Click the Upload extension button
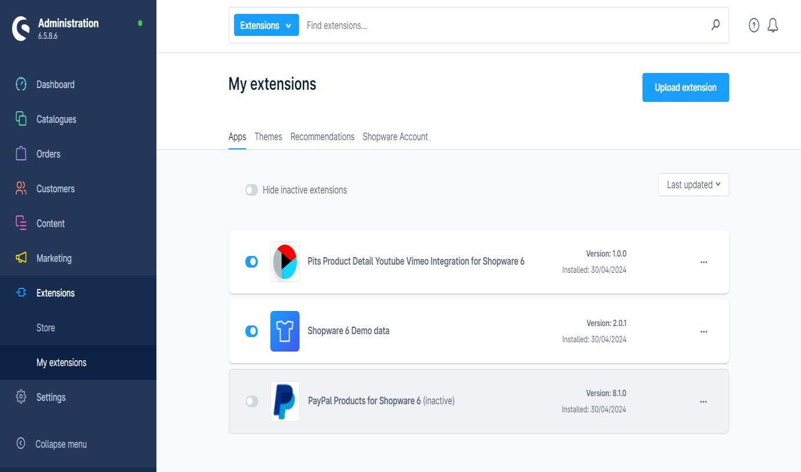The height and width of the screenshot is (472, 801). click(x=685, y=87)
